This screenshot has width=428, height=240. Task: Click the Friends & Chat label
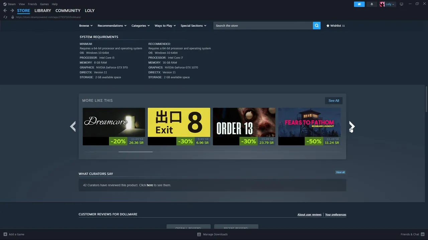point(410,234)
